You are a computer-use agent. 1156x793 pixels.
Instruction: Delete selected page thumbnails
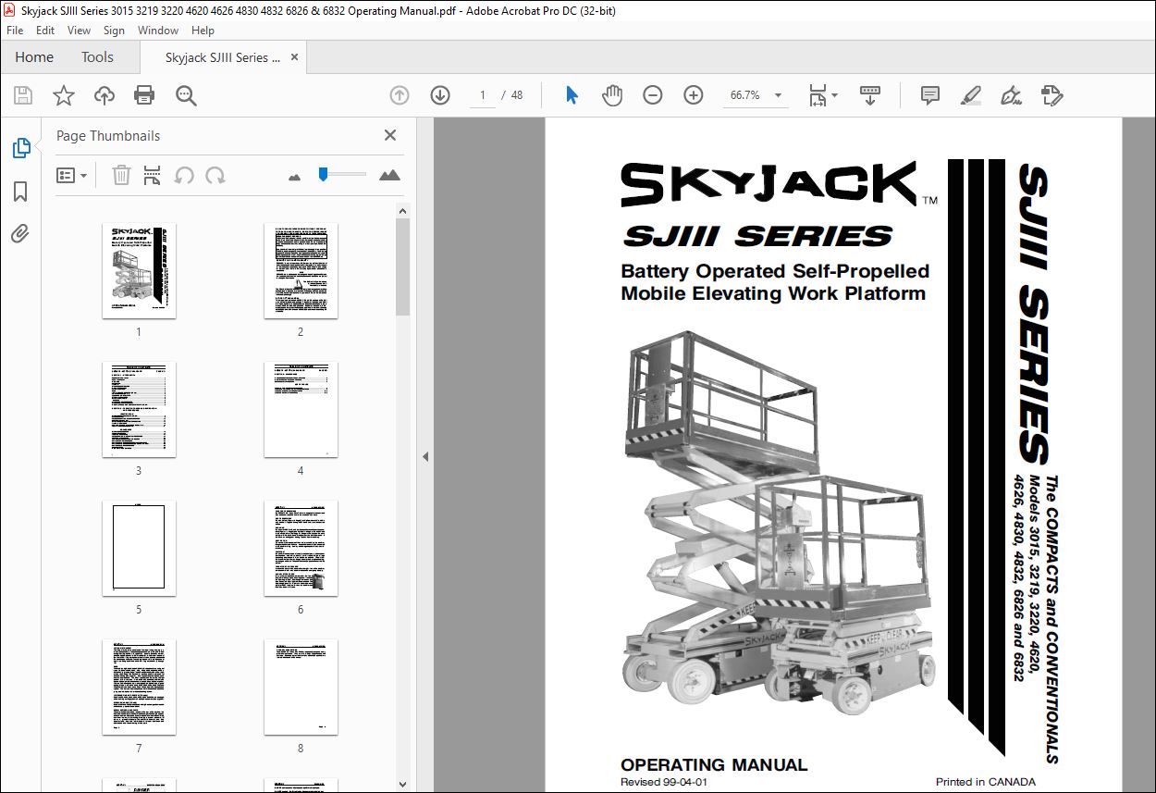pos(121,175)
